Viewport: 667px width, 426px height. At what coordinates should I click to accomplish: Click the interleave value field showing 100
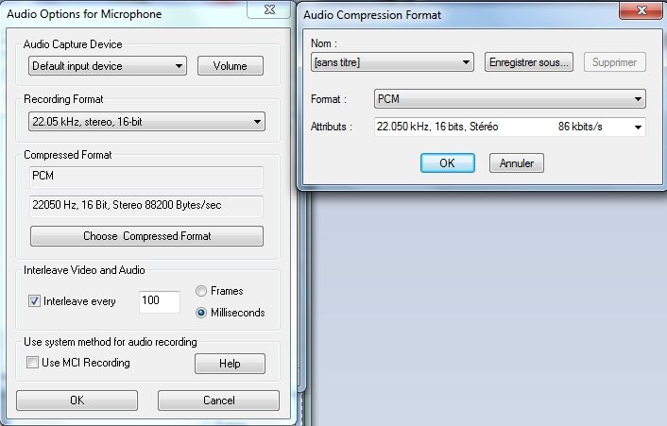(x=159, y=301)
